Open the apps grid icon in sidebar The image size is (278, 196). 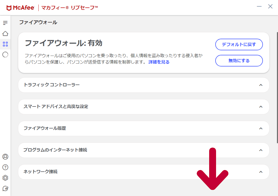[5, 44]
